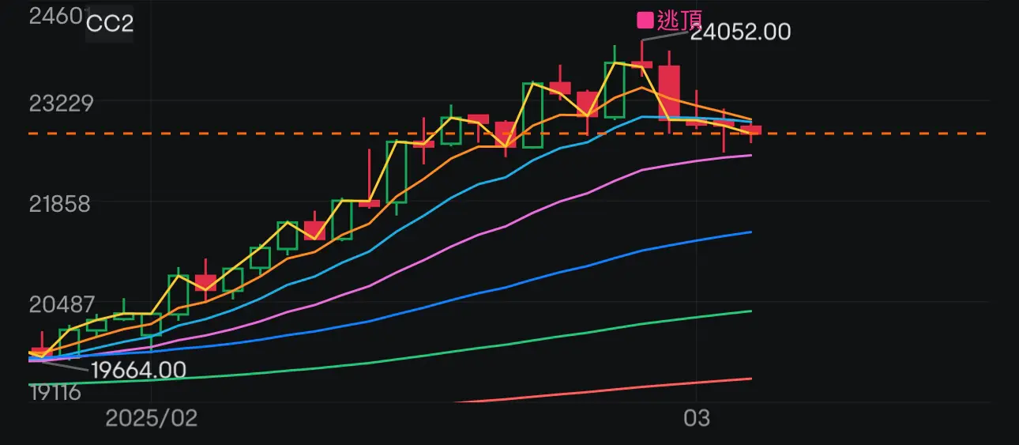
Task: Click the 19116 price axis label
Action: pos(55,392)
